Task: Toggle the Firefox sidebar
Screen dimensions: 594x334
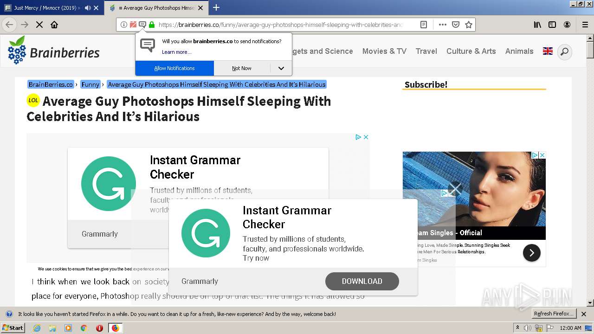Action: point(552,25)
